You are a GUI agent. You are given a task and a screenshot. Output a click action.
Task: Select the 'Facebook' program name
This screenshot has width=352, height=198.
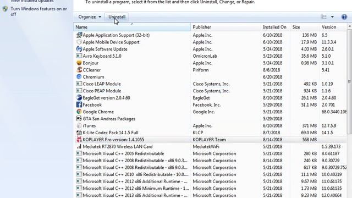pos(92,105)
